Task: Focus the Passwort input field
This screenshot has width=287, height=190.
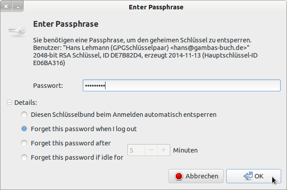Action: pos(181,85)
